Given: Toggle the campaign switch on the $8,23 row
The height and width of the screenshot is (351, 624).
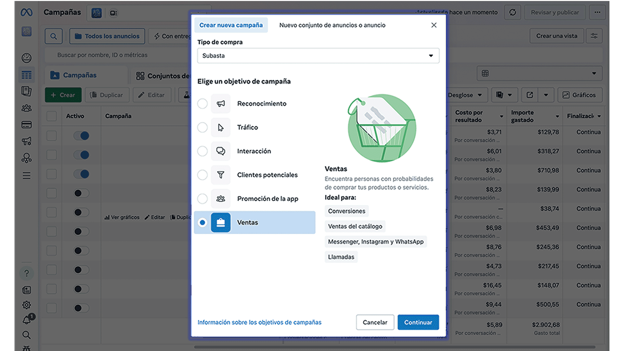Looking at the screenshot, I should (81, 193).
